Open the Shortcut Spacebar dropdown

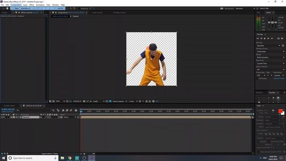(x=268, y=46)
